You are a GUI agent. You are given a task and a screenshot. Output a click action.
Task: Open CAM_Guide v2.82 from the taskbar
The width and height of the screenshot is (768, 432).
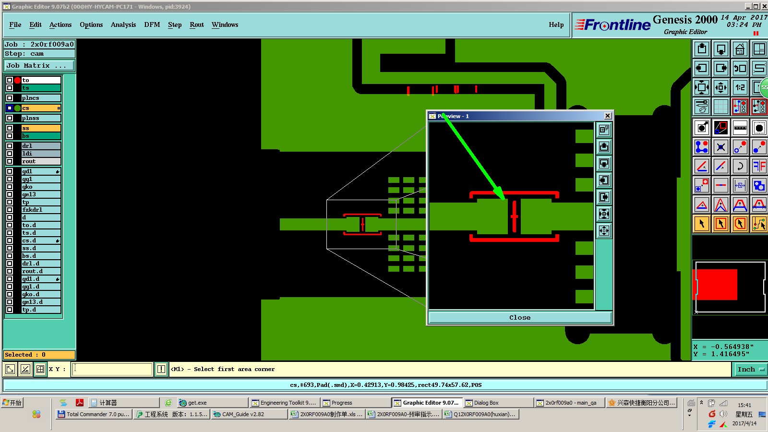point(249,414)
